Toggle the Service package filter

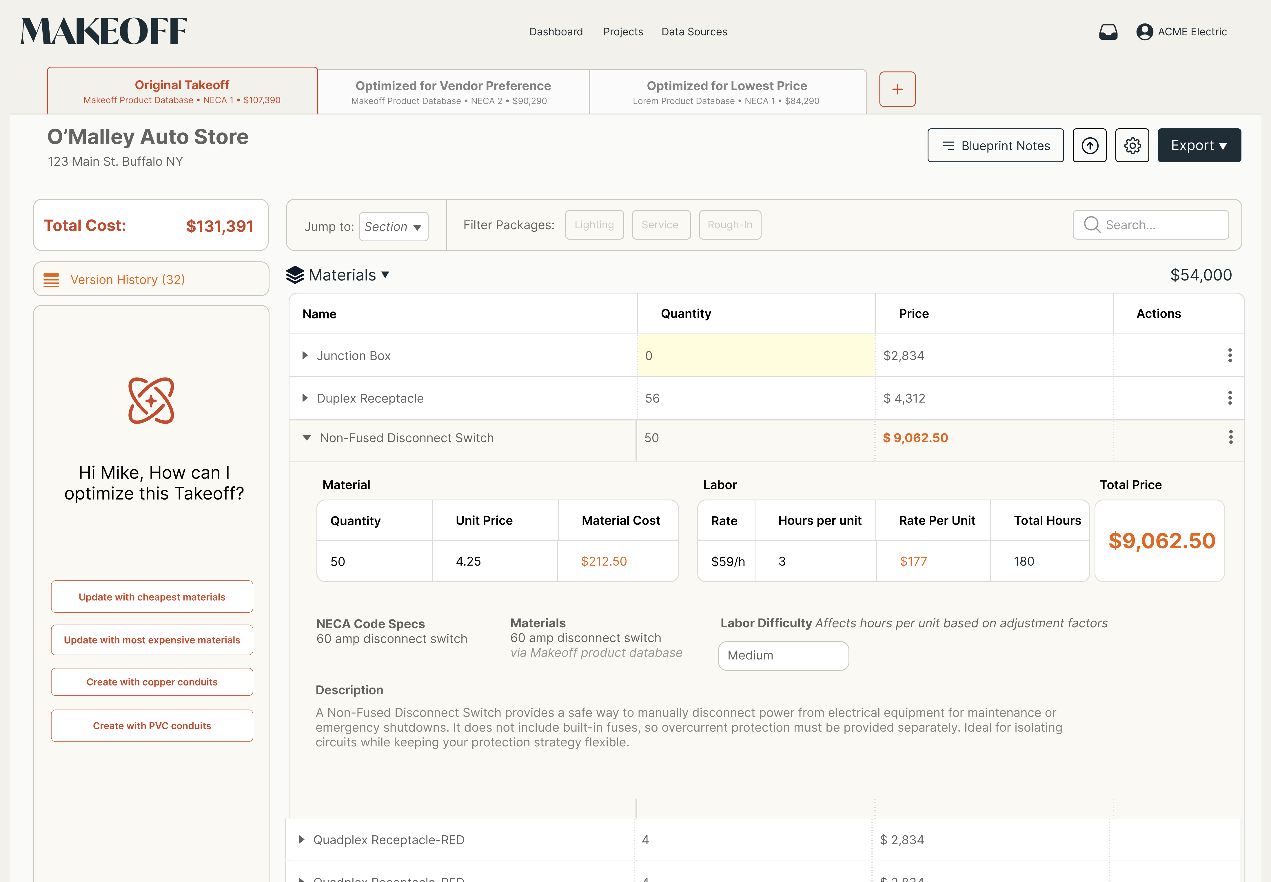[x=661, y=224]
